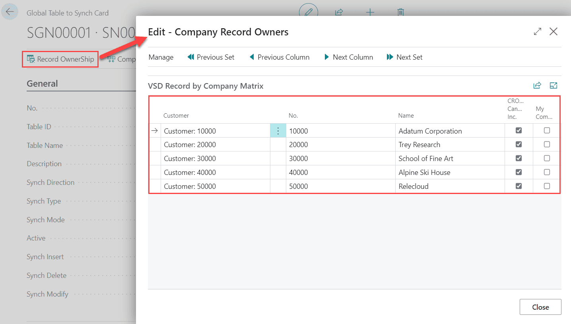
Task: Open the three-dot menu for Customer: 10000
Action: coord(278,131)
